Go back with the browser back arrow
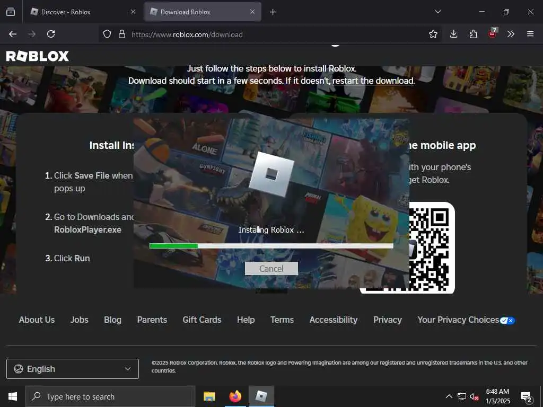 [x=13, y=34]
